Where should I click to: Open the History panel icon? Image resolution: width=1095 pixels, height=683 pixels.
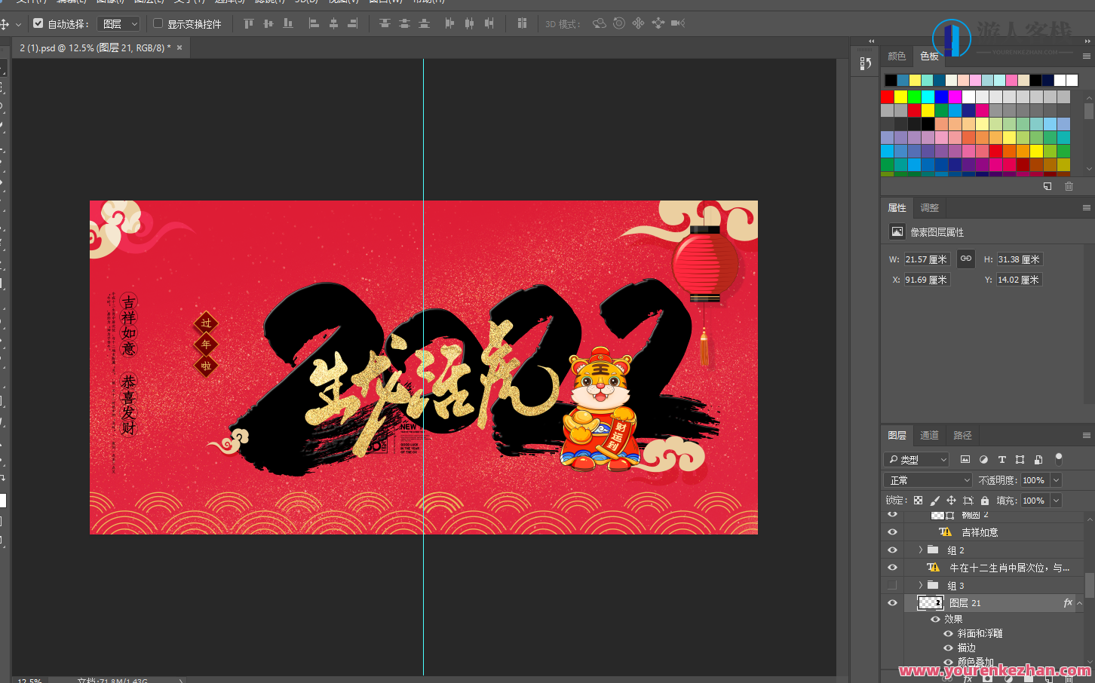tap(865, 64)
